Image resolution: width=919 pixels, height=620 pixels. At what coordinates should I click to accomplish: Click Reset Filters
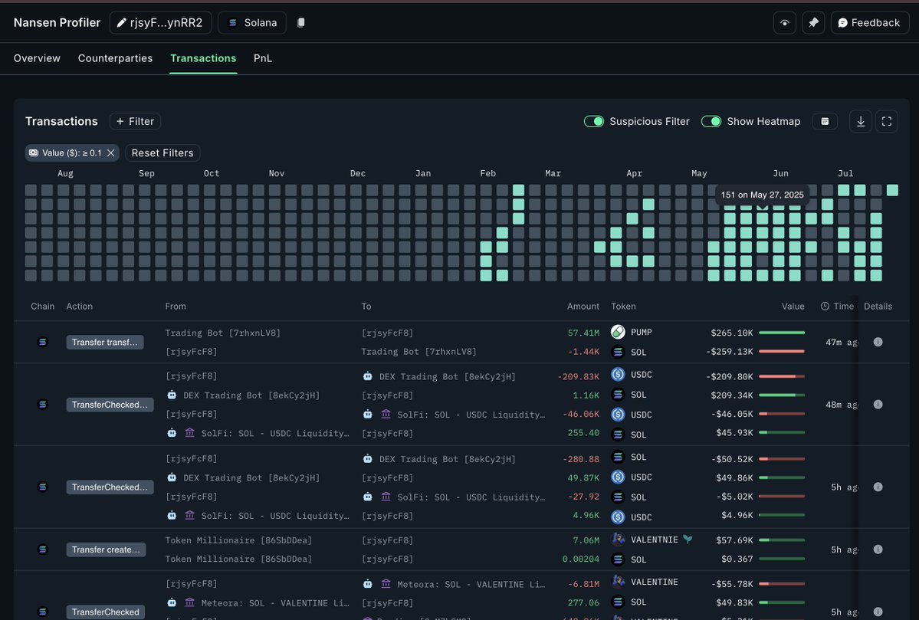click(162, 153)
